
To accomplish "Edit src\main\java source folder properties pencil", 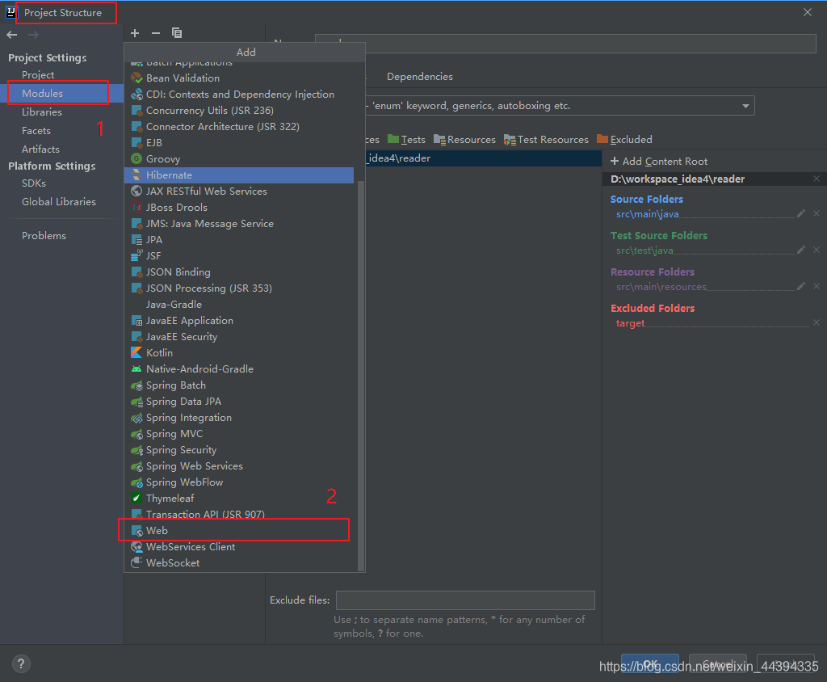I will (801, 213).
